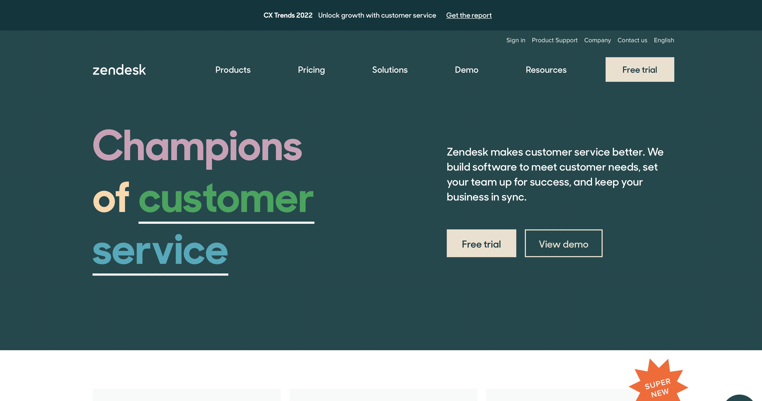Click the Sign in icon link

[x=516, y=40]
